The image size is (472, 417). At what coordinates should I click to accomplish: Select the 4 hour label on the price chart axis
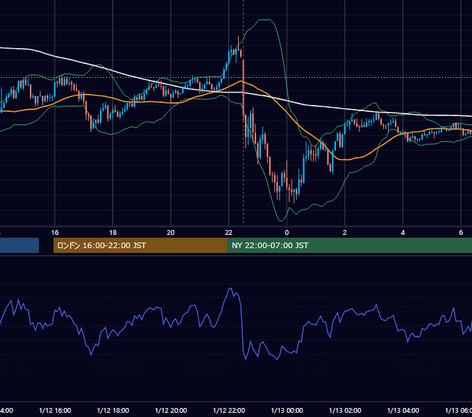403,233
